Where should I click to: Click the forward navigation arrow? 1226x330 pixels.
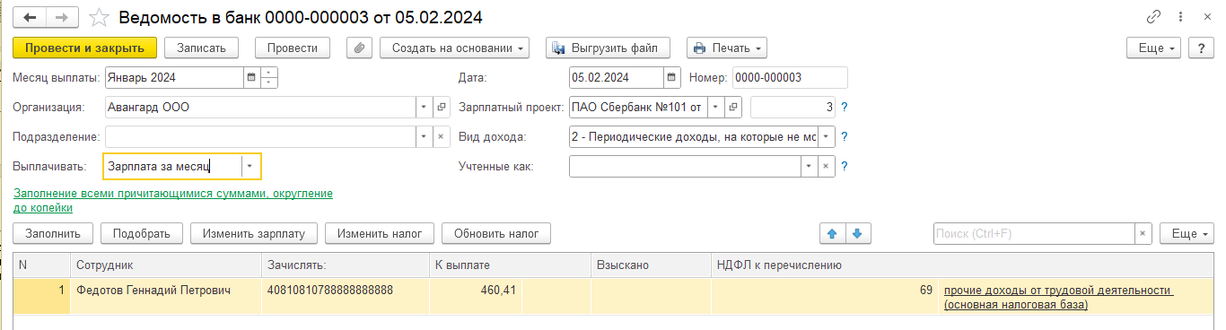pyautogui.click(x=61, y=17)
